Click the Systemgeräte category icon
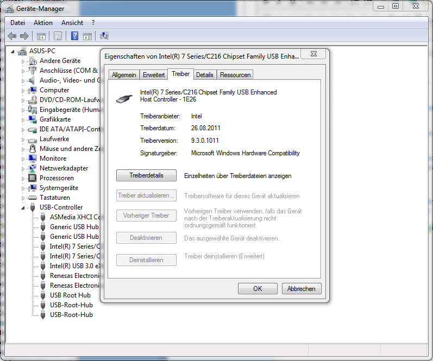 tap(33, 188)
